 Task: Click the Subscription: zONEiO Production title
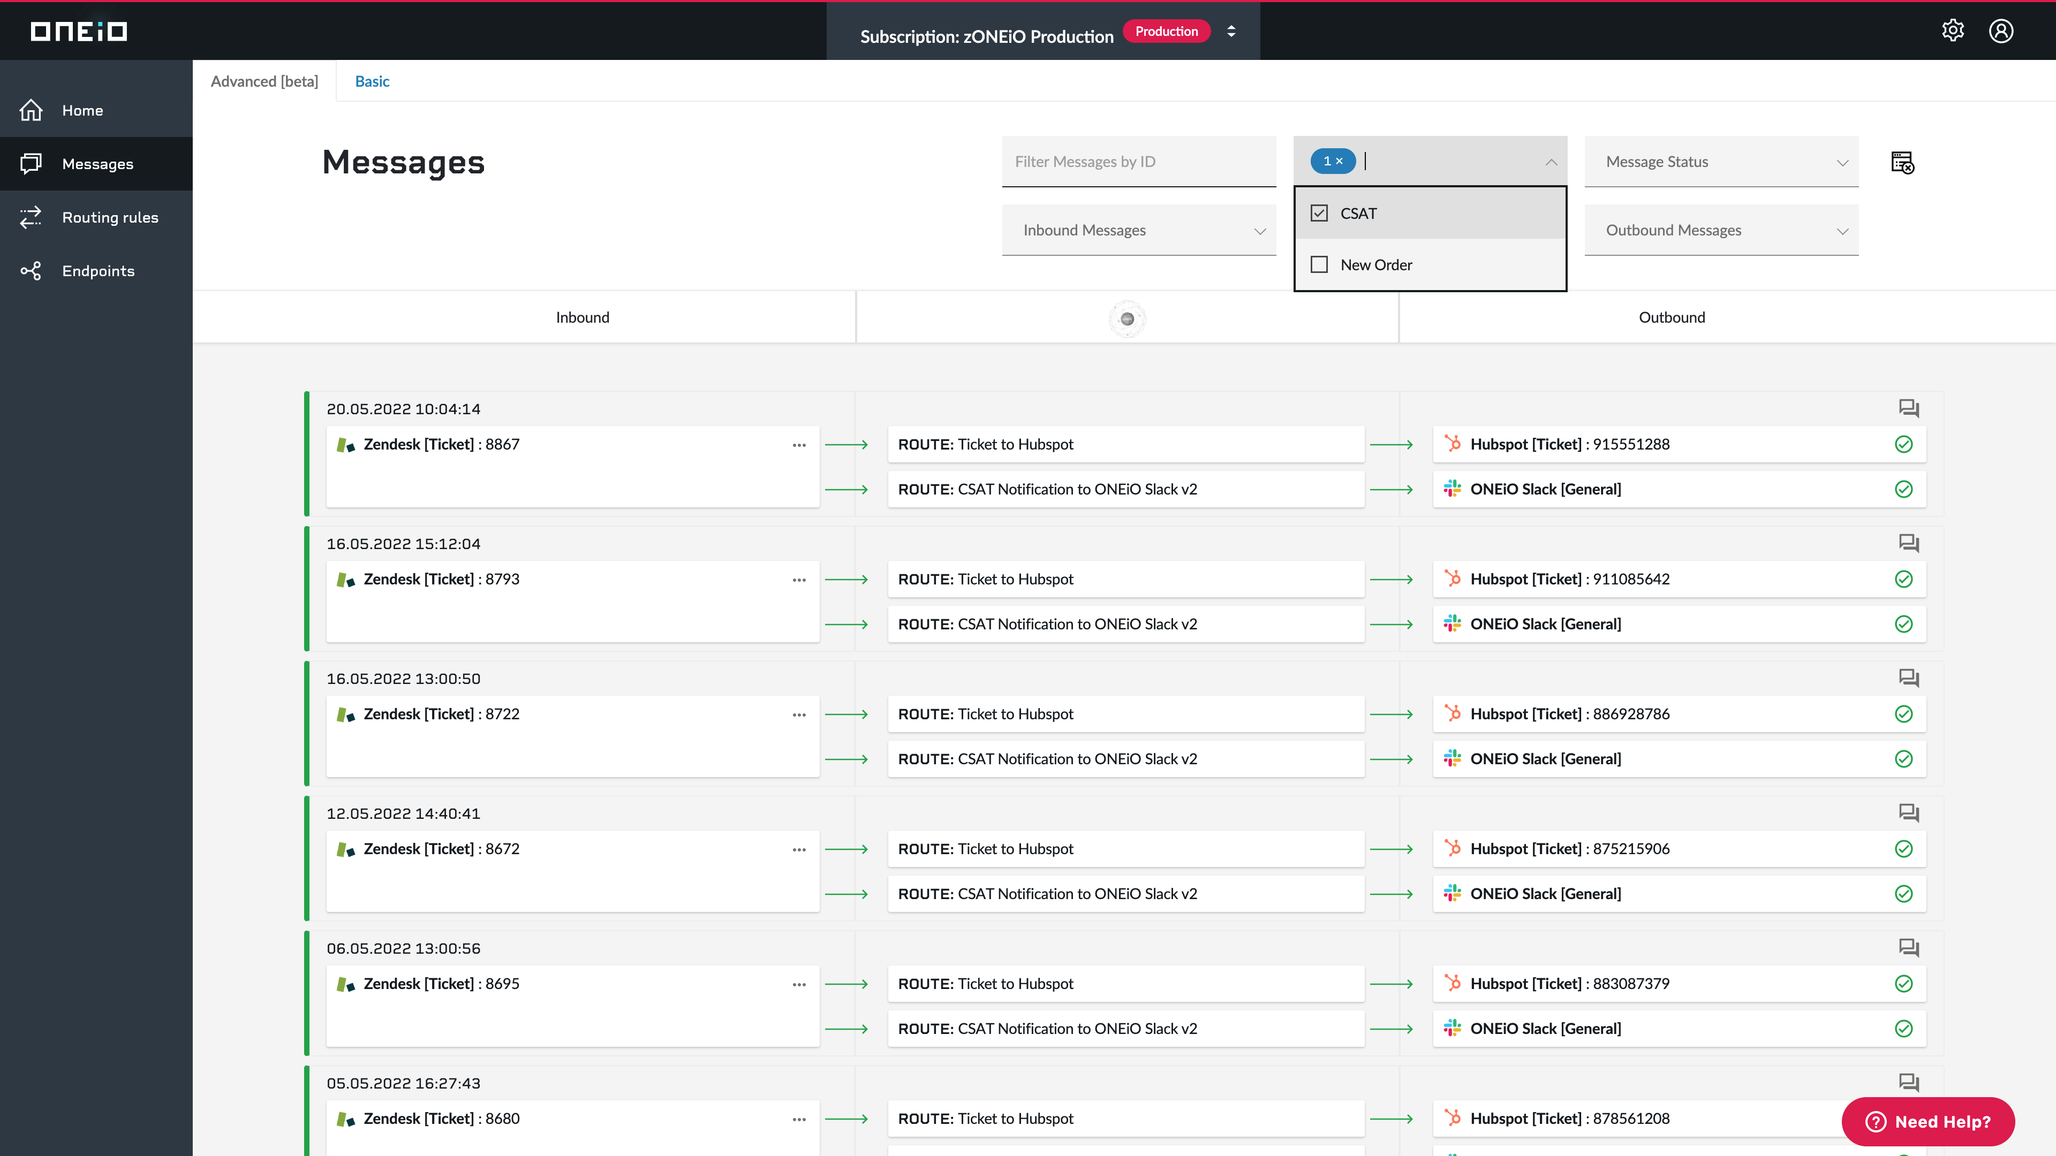pos(986,36)
